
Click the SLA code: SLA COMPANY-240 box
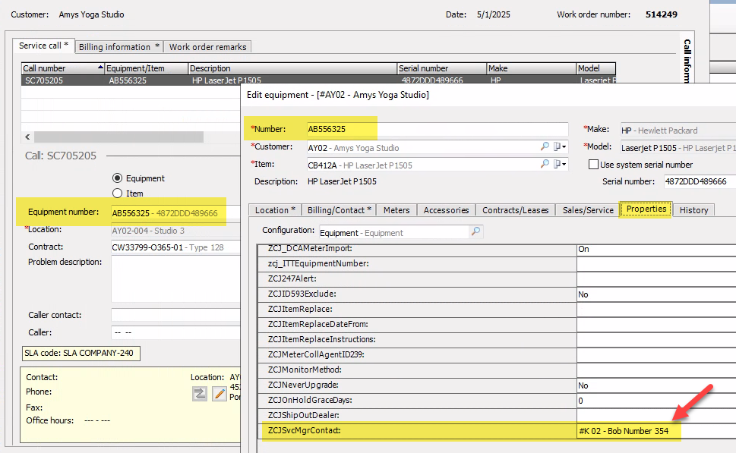81,353
